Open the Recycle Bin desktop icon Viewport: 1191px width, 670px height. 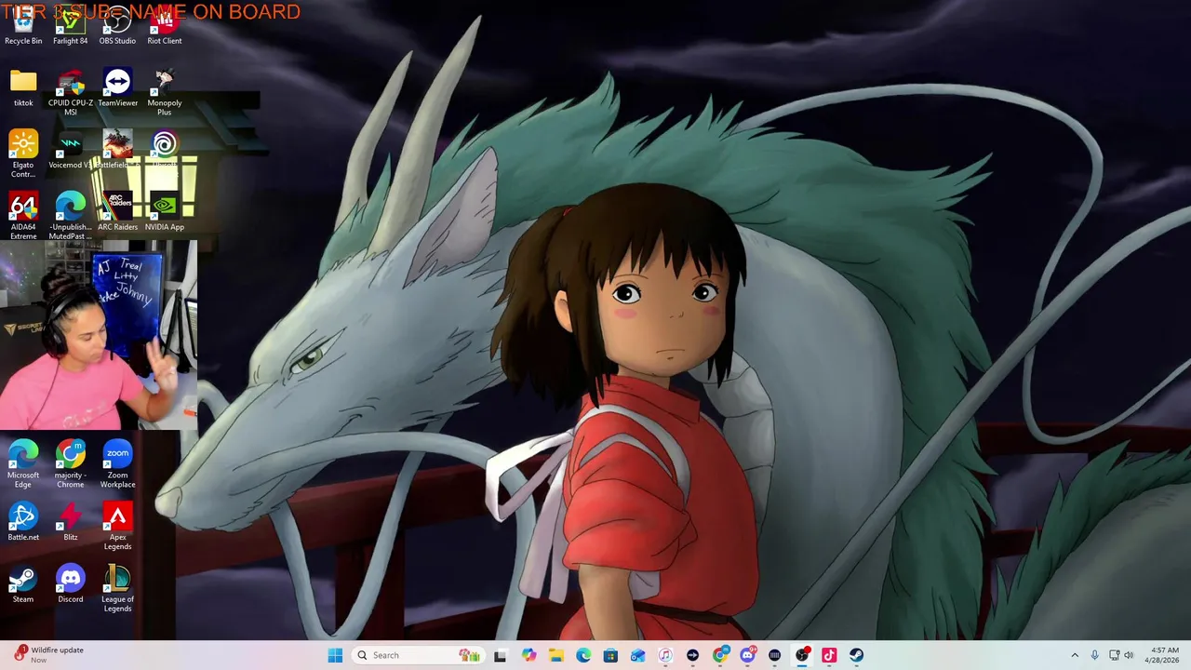coord(23,26)
